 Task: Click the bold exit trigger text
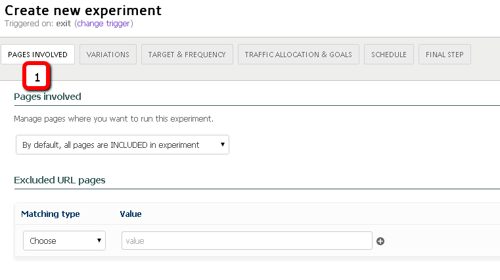click(64, 24)
